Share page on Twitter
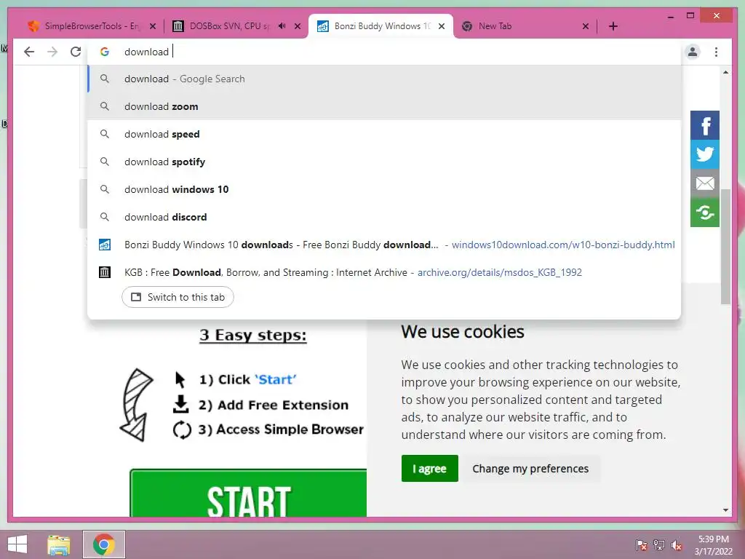This screenshot has height=559, width=745. (x=704, y=154)
